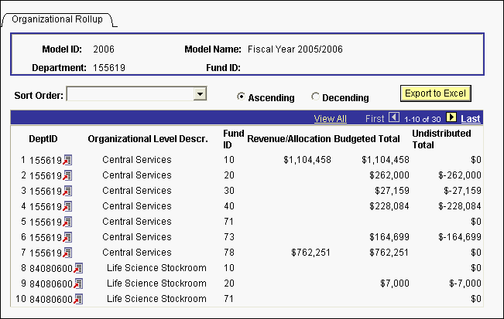This screenshot has width=504, height=319.
Task: Click the previous page arrow button
Action: point(393,118)
